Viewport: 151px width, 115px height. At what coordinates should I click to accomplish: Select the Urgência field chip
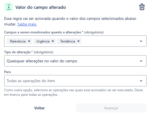43,41
